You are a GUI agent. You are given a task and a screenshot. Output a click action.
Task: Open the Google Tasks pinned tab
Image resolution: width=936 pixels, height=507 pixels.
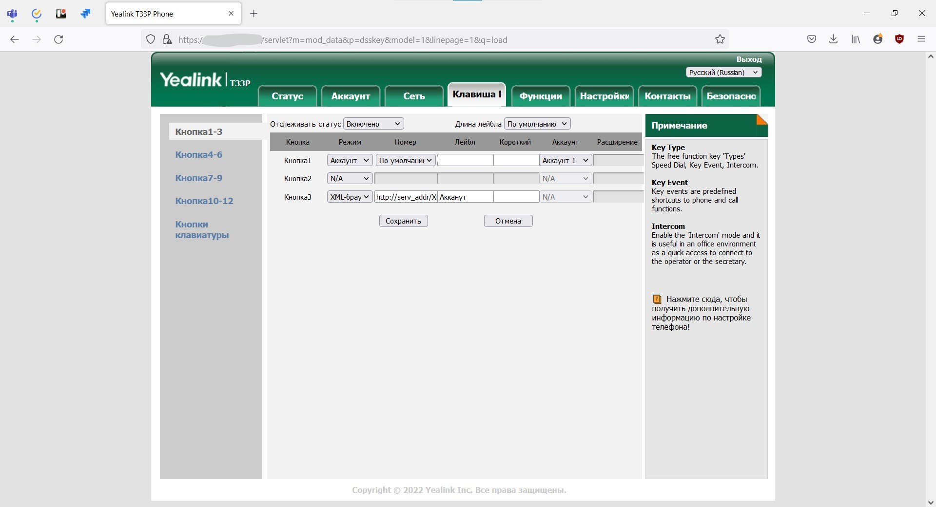click(37, 14)
